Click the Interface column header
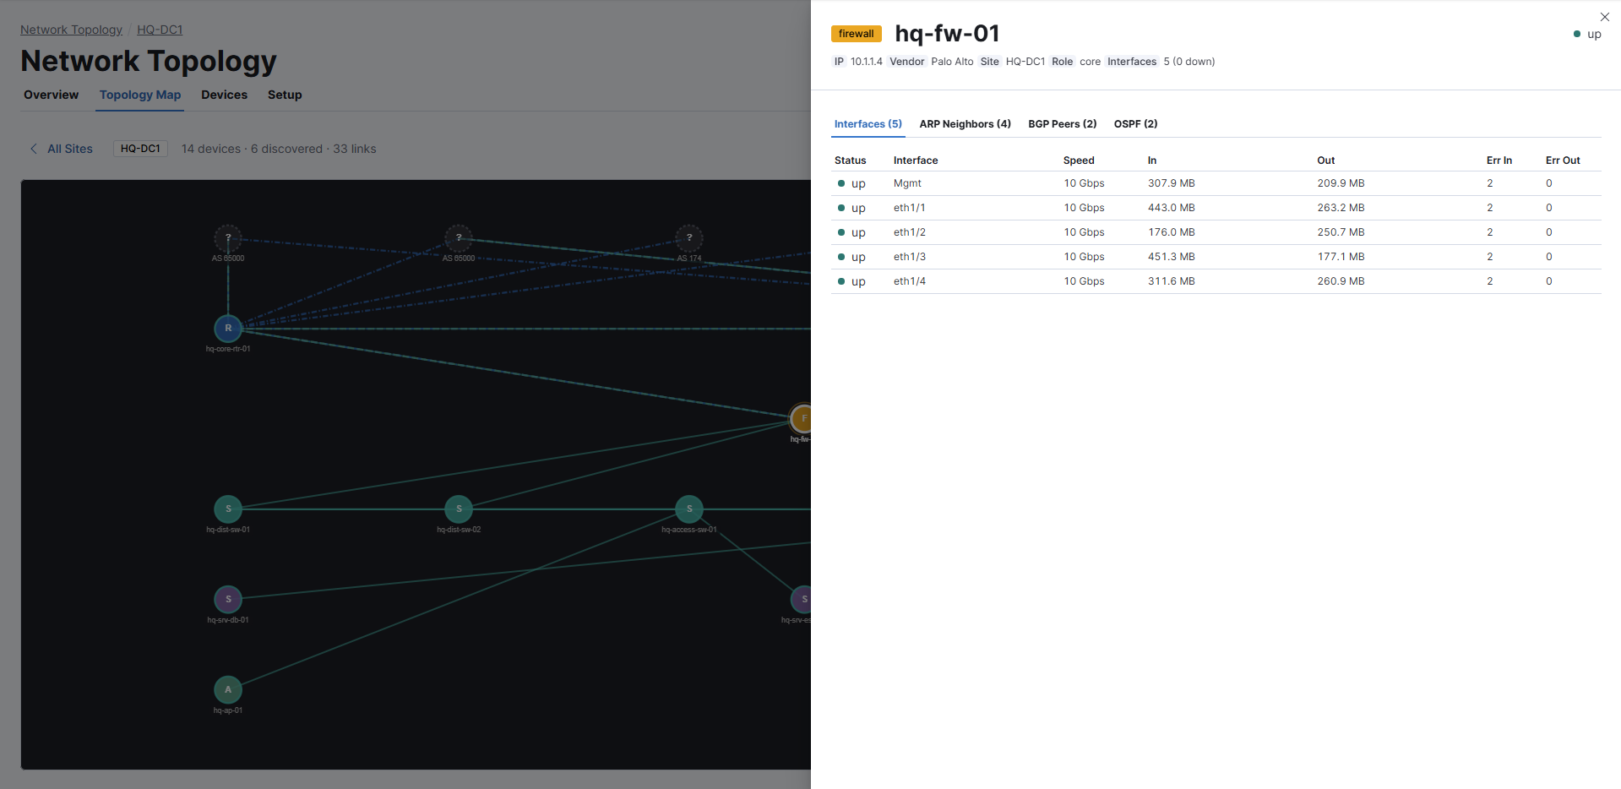 (x=916, y=161)
